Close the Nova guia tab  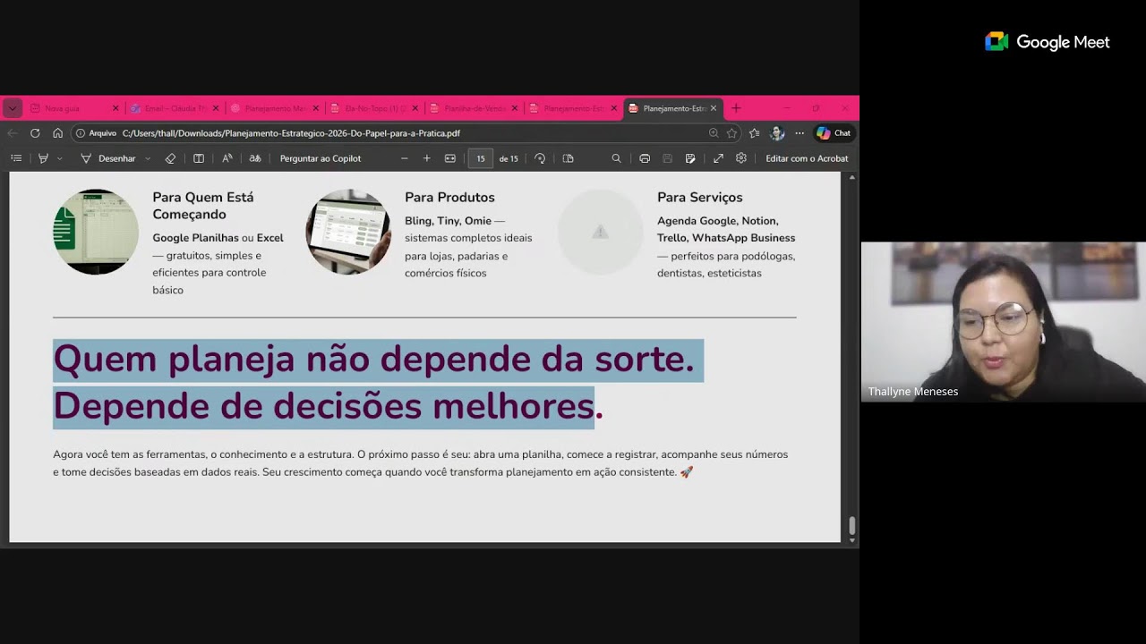(115, 108)
